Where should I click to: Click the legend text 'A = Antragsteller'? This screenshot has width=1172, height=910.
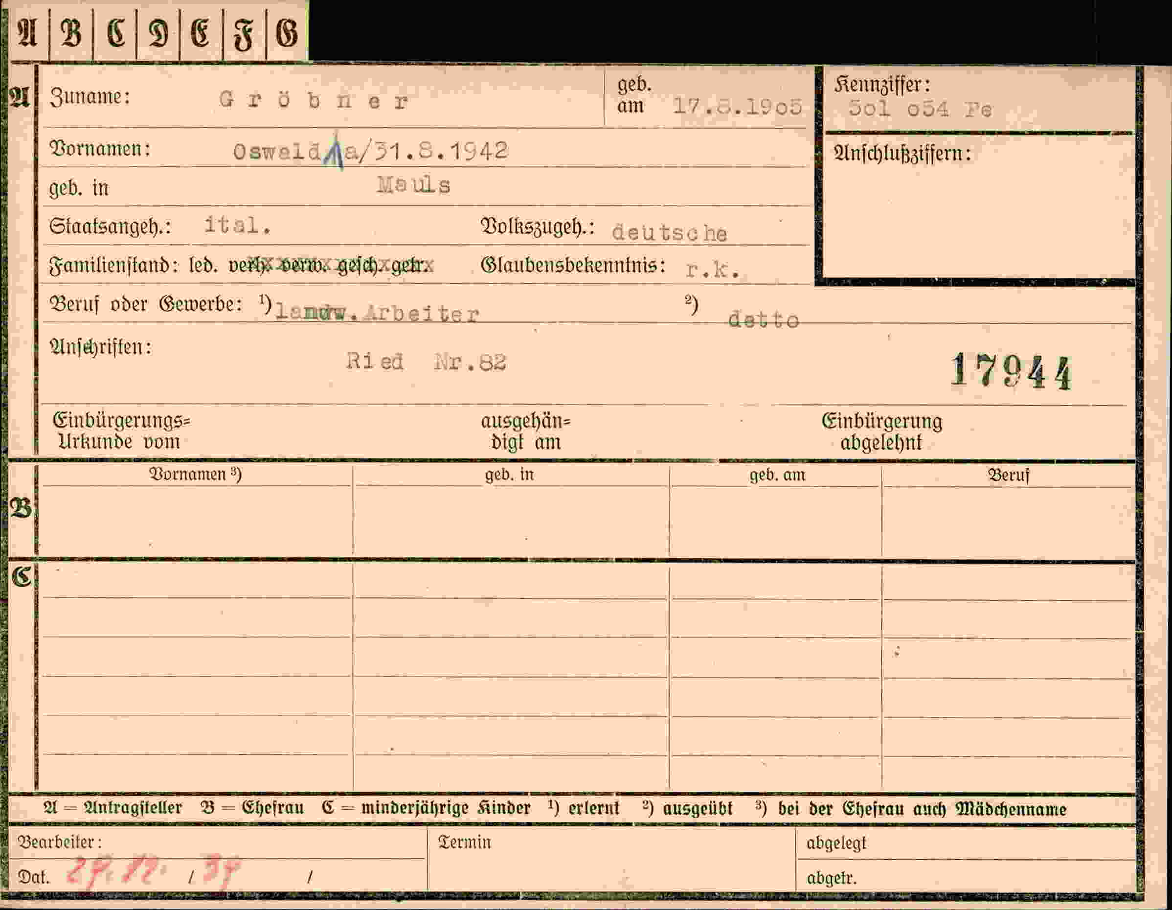[113, 807]
